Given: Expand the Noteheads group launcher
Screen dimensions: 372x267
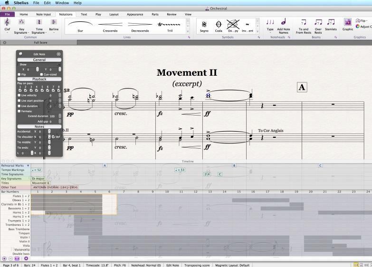Looking at the screenshot, I should [289, 37].
